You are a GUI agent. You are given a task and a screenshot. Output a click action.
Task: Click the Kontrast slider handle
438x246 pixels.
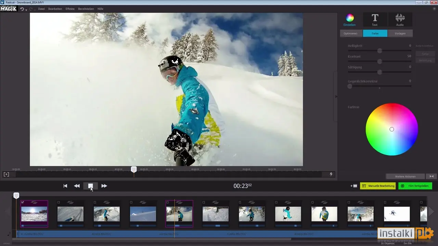[x=379, y=61]
